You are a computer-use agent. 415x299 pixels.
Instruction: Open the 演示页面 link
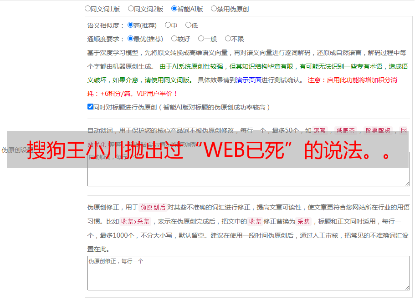249,80
